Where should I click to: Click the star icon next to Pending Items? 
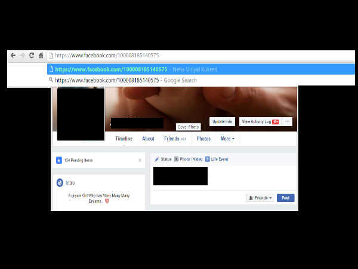tap(58, 160)
